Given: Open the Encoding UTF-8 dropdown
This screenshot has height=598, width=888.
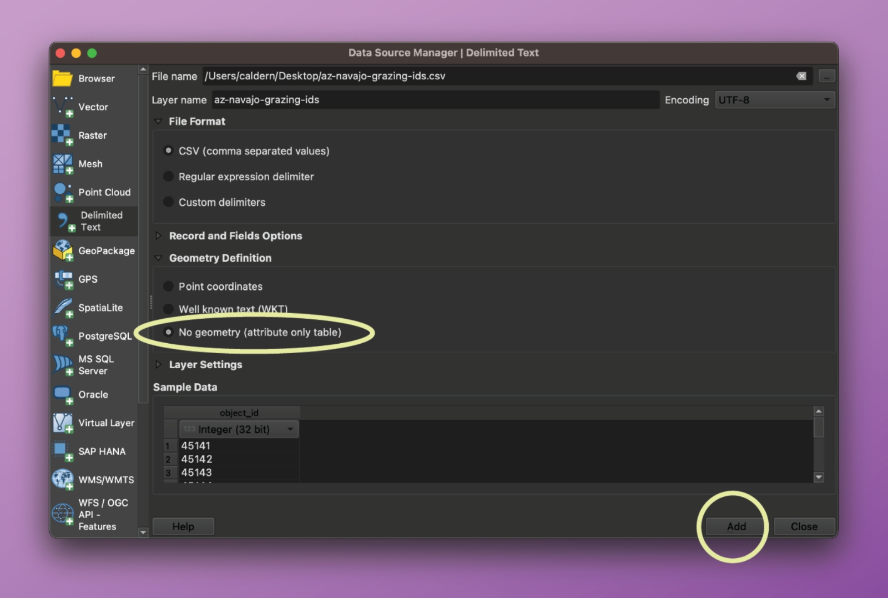Looking at the screenshot, I should 774,100.
